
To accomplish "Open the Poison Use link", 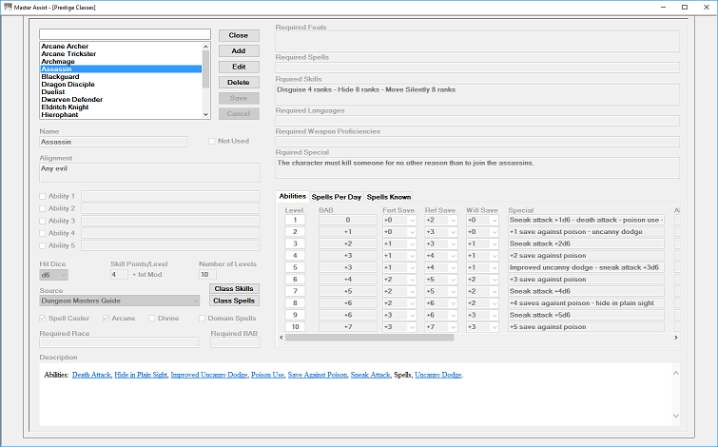I will tap(267, 375).
